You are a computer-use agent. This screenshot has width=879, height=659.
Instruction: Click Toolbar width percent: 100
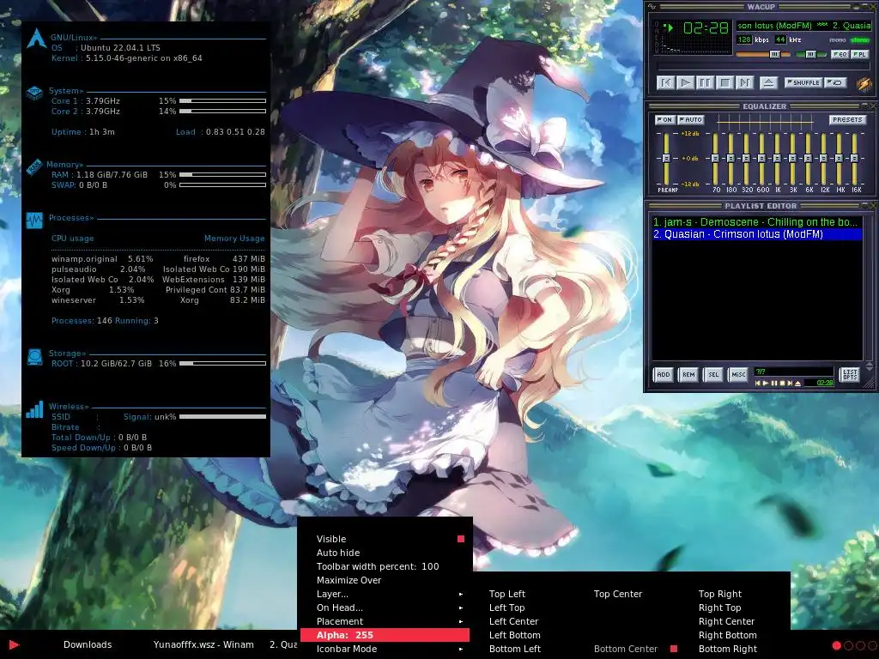click(385, 566)
